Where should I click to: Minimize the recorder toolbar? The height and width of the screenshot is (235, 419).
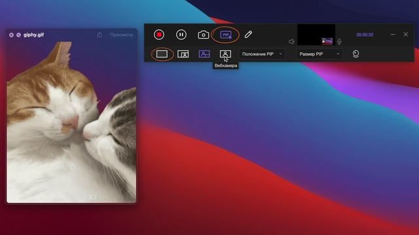point(393,35)
